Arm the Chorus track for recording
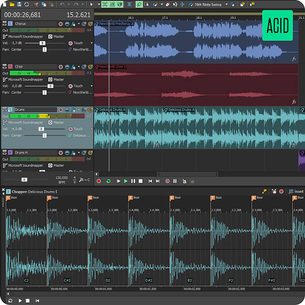Viewport: 305px width, 305px height. coord(61,24)
